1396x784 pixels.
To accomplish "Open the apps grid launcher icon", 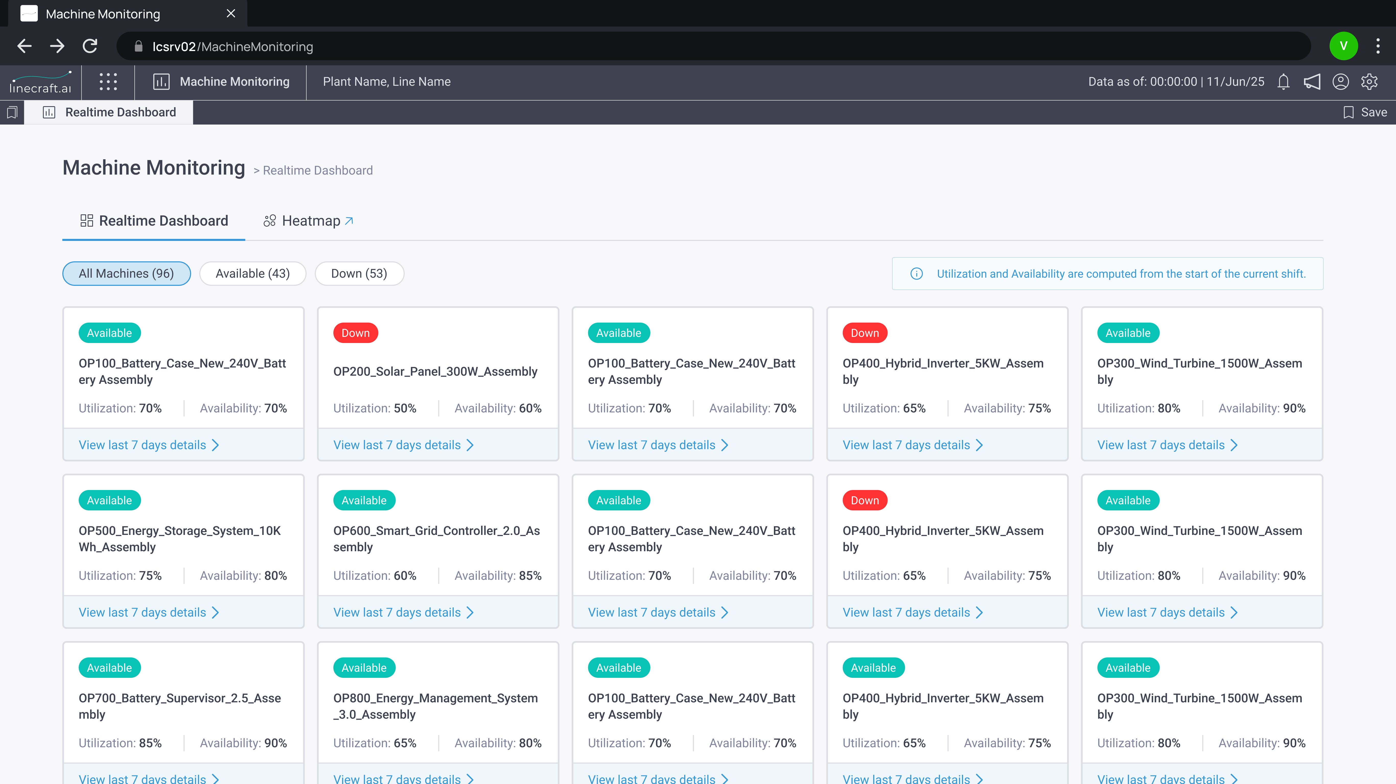I will click(x=108, y=82).
